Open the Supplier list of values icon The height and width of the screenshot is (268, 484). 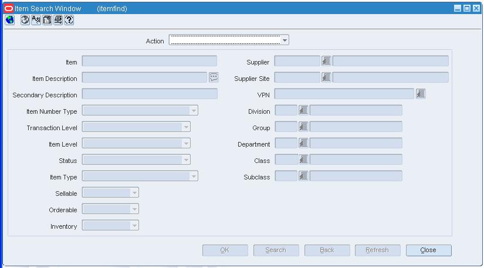326,61
